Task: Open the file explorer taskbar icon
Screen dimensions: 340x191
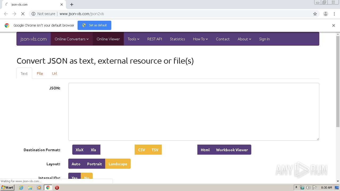Action: 30,188
